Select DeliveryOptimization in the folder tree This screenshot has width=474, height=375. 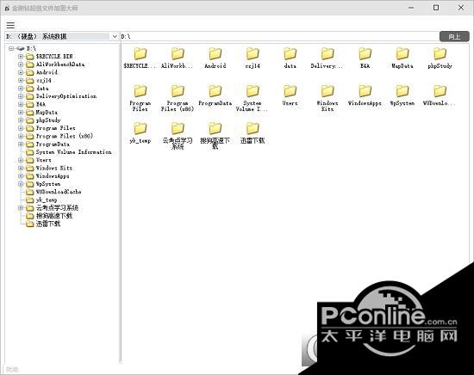[x=66, y=96]
